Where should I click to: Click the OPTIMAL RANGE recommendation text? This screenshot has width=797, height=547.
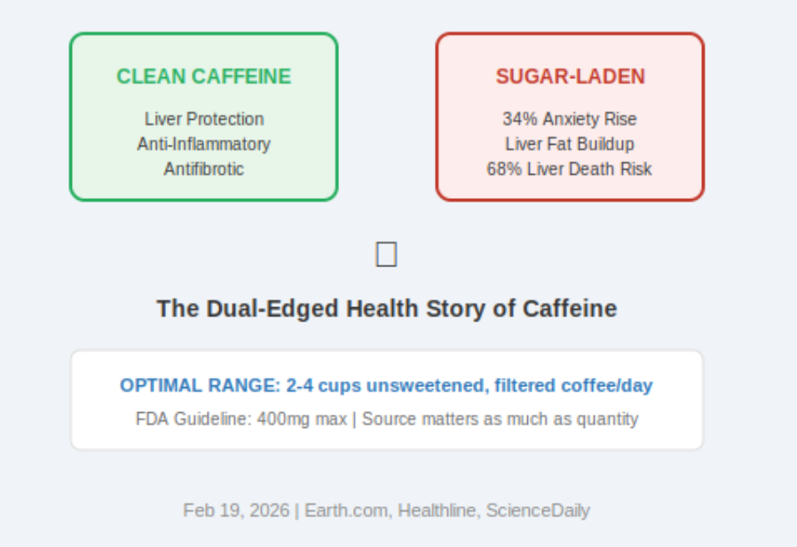click(386, 385)
